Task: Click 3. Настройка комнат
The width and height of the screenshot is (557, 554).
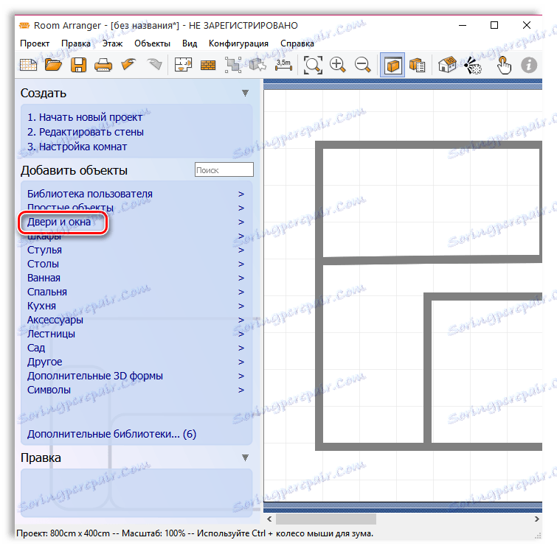Action: pyautogui.click(x=77, y=147)
